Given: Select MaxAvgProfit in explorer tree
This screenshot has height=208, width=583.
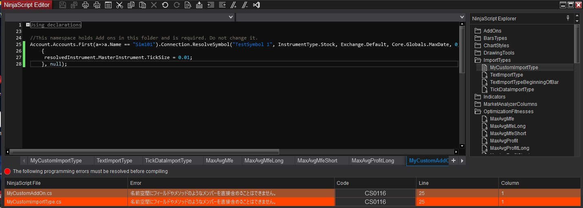Looking at the screenshot, I should [x=504, y=141].
